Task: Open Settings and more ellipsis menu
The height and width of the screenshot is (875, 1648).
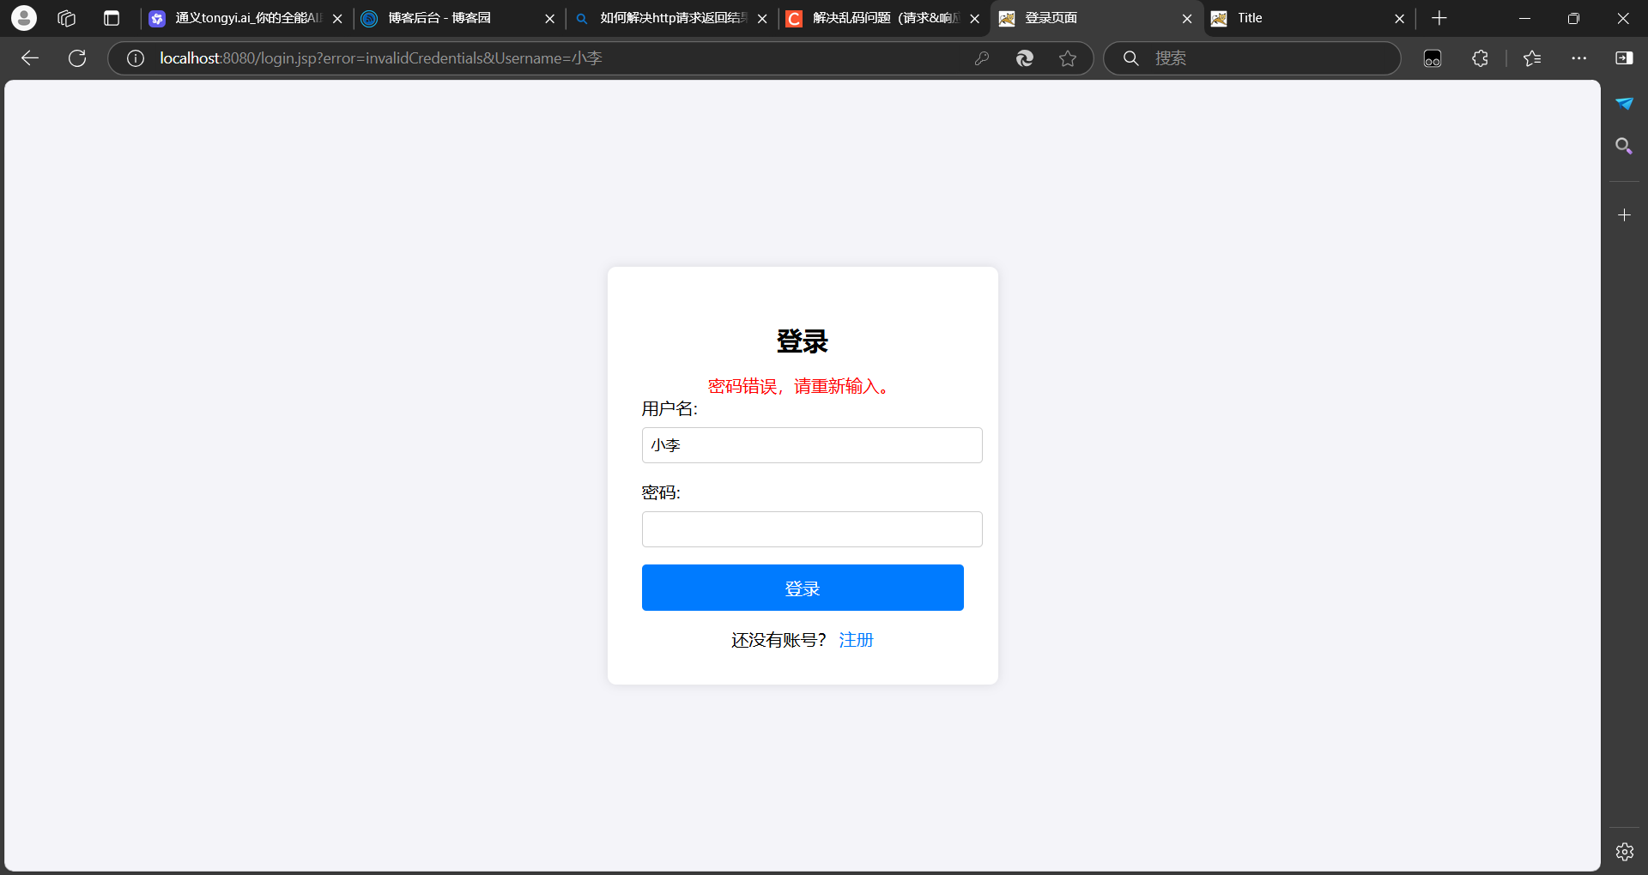Action: coord(1579,58)
